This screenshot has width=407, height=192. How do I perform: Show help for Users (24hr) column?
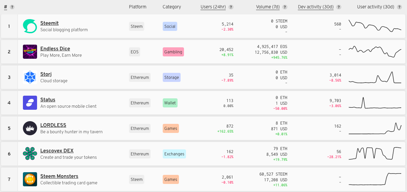click(231, 7)
